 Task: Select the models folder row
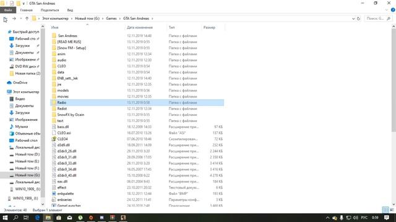point(137,91)
